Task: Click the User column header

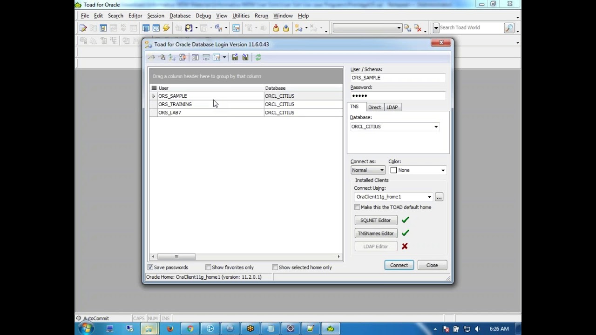Action: pyautogui.click(x=210, y=88)
